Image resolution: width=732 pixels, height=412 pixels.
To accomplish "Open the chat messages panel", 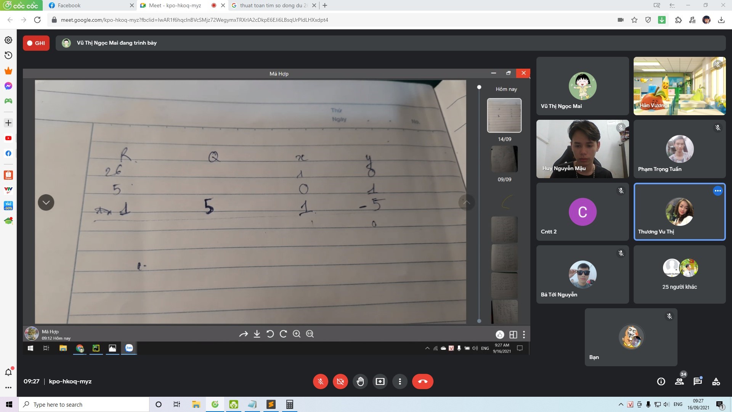I will pyautogui.click(x=697, y=381).
